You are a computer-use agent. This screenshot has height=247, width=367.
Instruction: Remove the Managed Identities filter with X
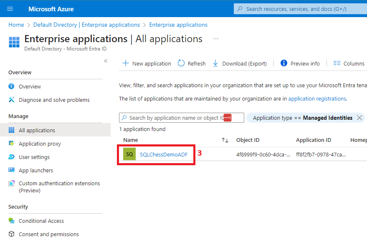pos(359,118)
